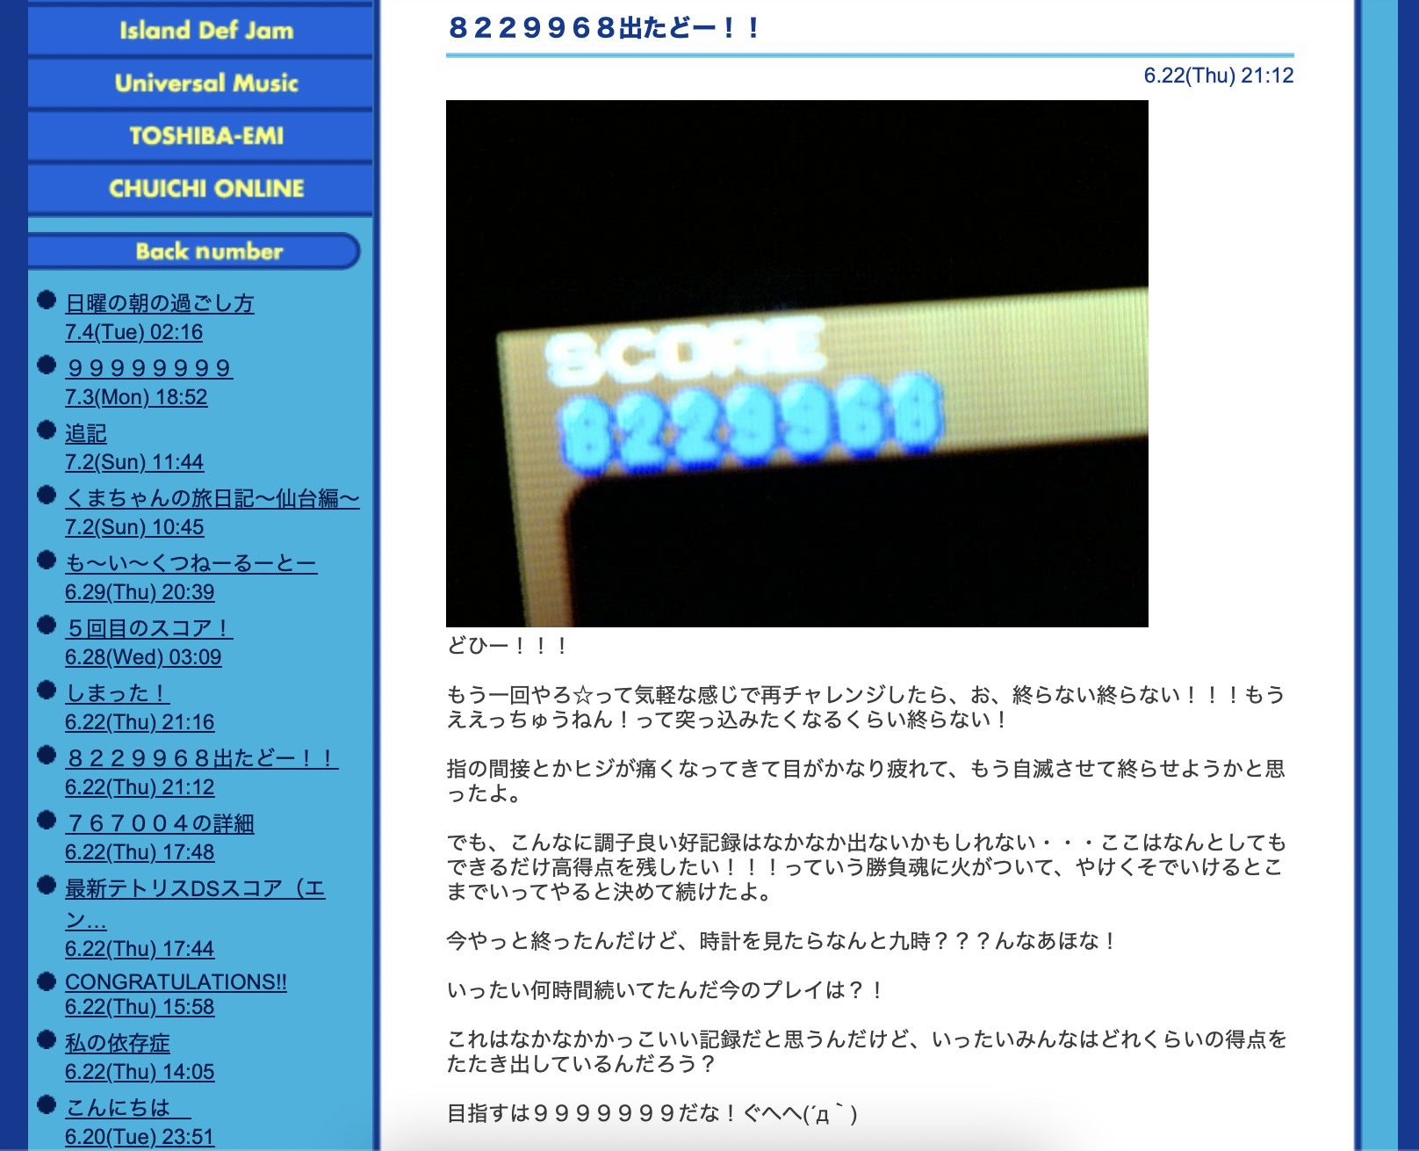Open the ７６７００４の詳細 post

tap(159, 823)
